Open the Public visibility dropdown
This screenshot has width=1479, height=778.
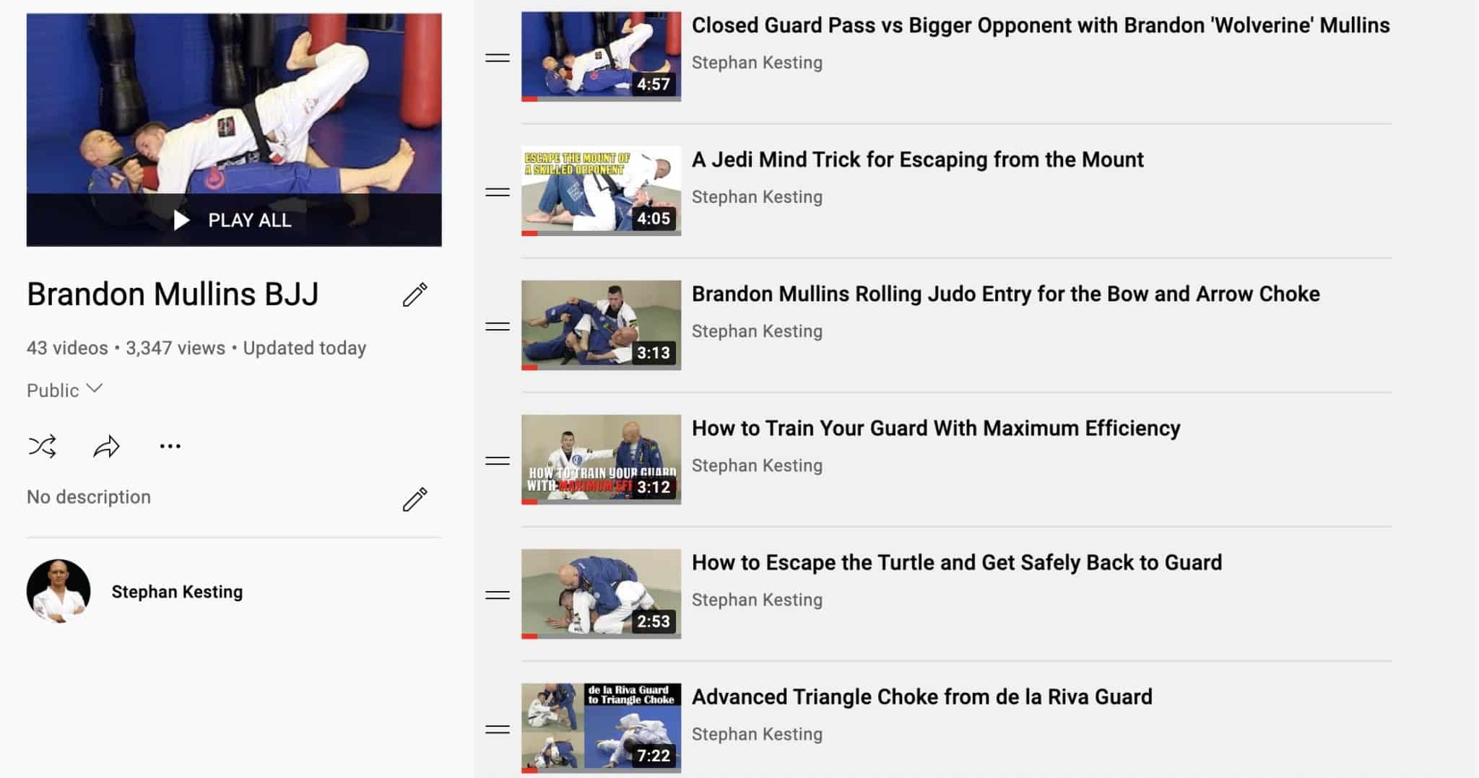tap(64, 390)
